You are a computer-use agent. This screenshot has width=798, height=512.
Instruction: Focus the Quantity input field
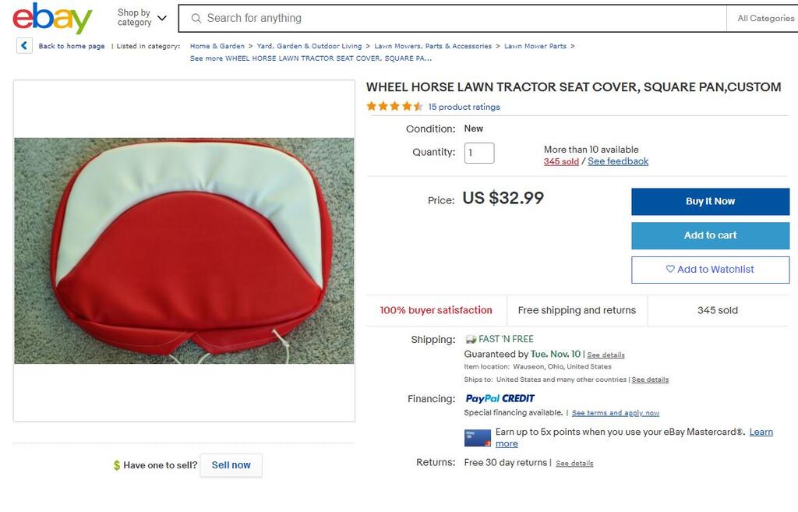coord(479,153)
